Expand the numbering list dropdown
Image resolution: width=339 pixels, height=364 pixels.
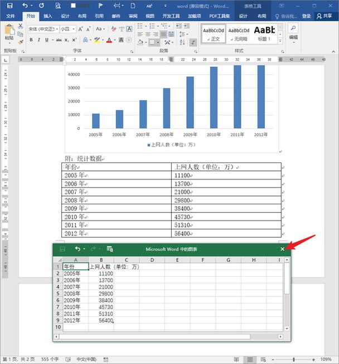[x=158, y=26]
